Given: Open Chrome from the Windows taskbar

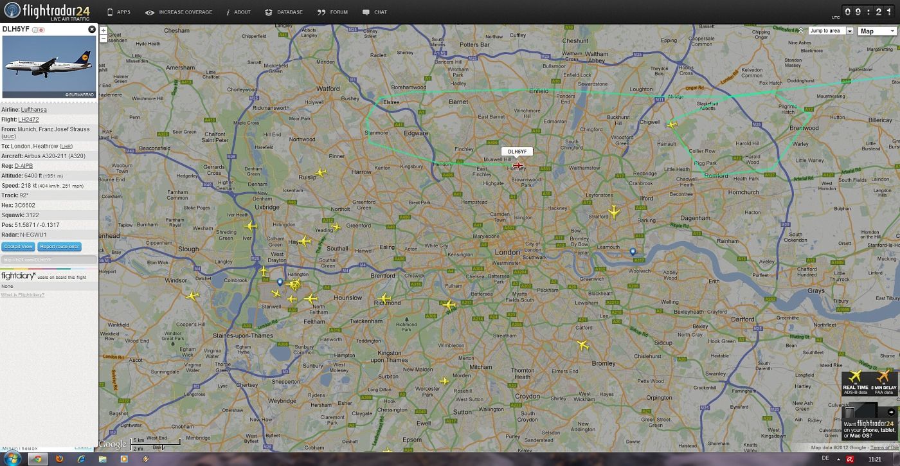Looking at the screenshot, I should (37, 459).
